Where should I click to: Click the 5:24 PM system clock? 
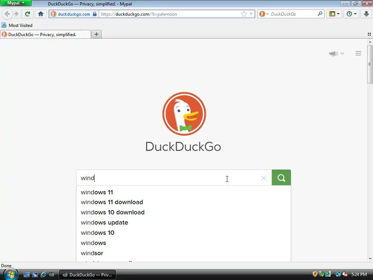(x=359, y=275)
